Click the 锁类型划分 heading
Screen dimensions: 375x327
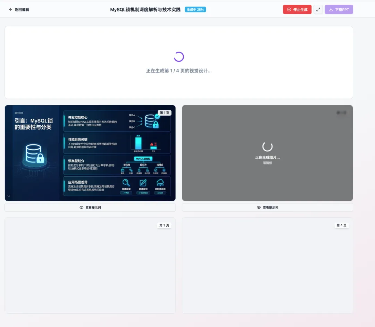coord(76,161)
